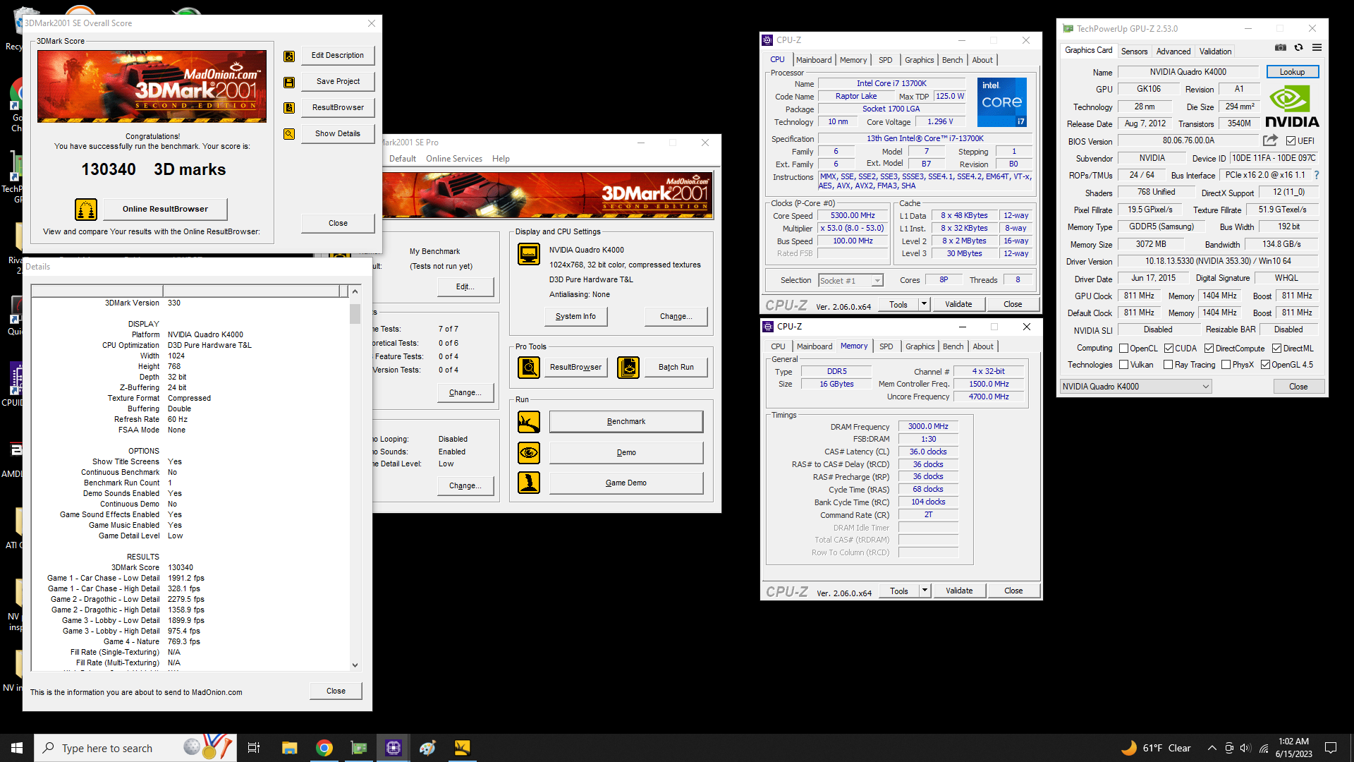Viewport: 1354px width, 762px height.
Task: Click the clock and date in taskbar
Action: [1293, 748]
